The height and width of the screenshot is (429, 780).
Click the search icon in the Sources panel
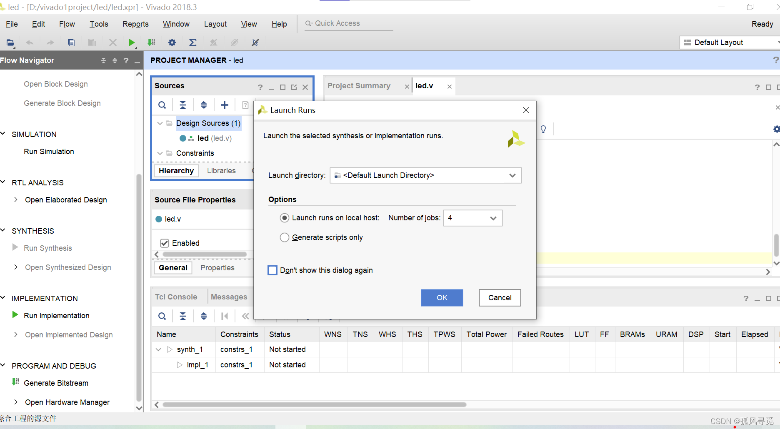(162, 105)
